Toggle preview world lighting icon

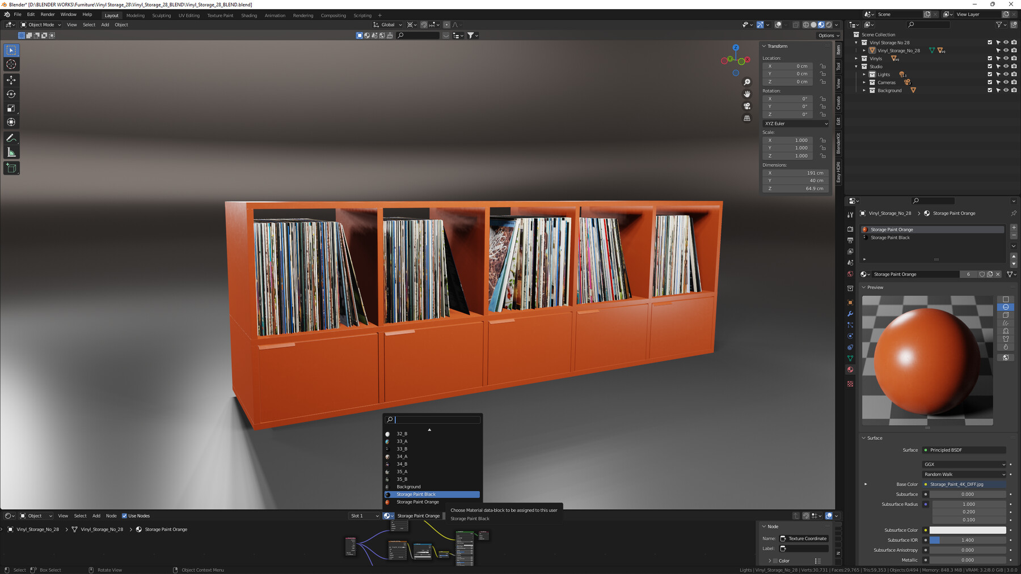click(1006, 358)
